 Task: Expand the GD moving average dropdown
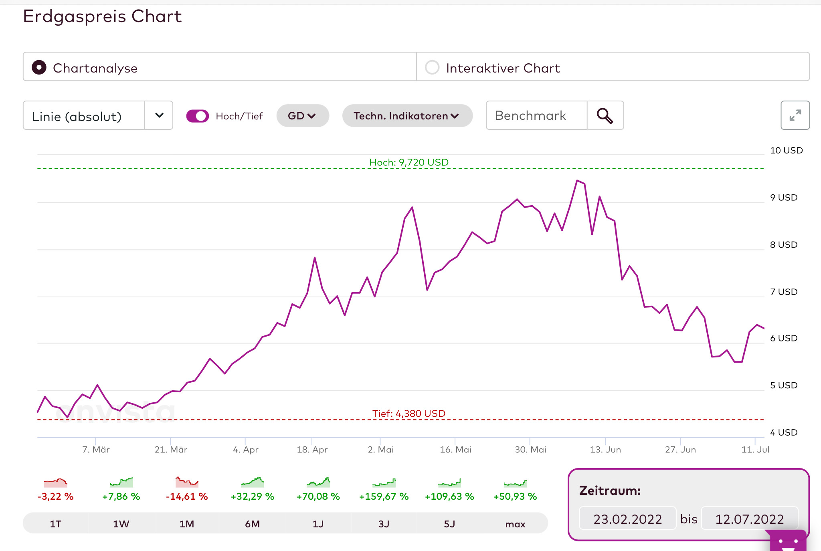tap(302, 116)
